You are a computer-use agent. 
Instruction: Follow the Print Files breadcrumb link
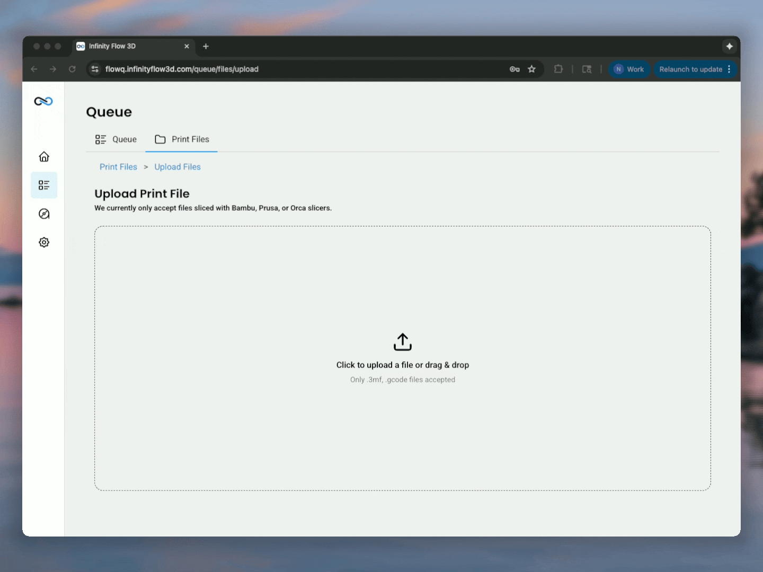(118, 167)
